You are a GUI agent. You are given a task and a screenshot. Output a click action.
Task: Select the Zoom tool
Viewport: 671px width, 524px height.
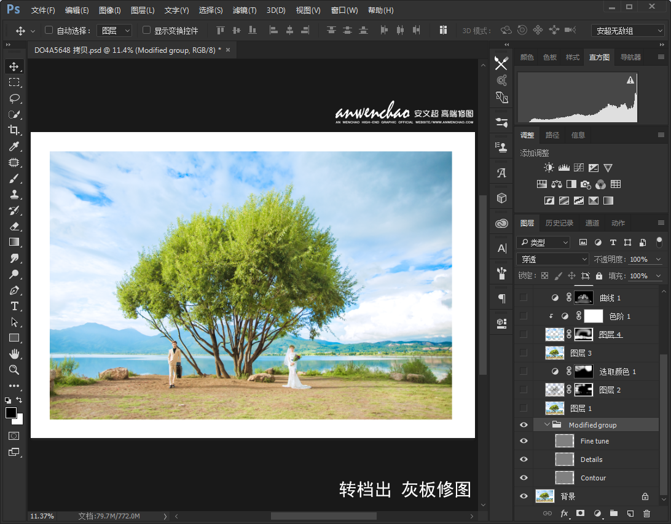(14, 370)
